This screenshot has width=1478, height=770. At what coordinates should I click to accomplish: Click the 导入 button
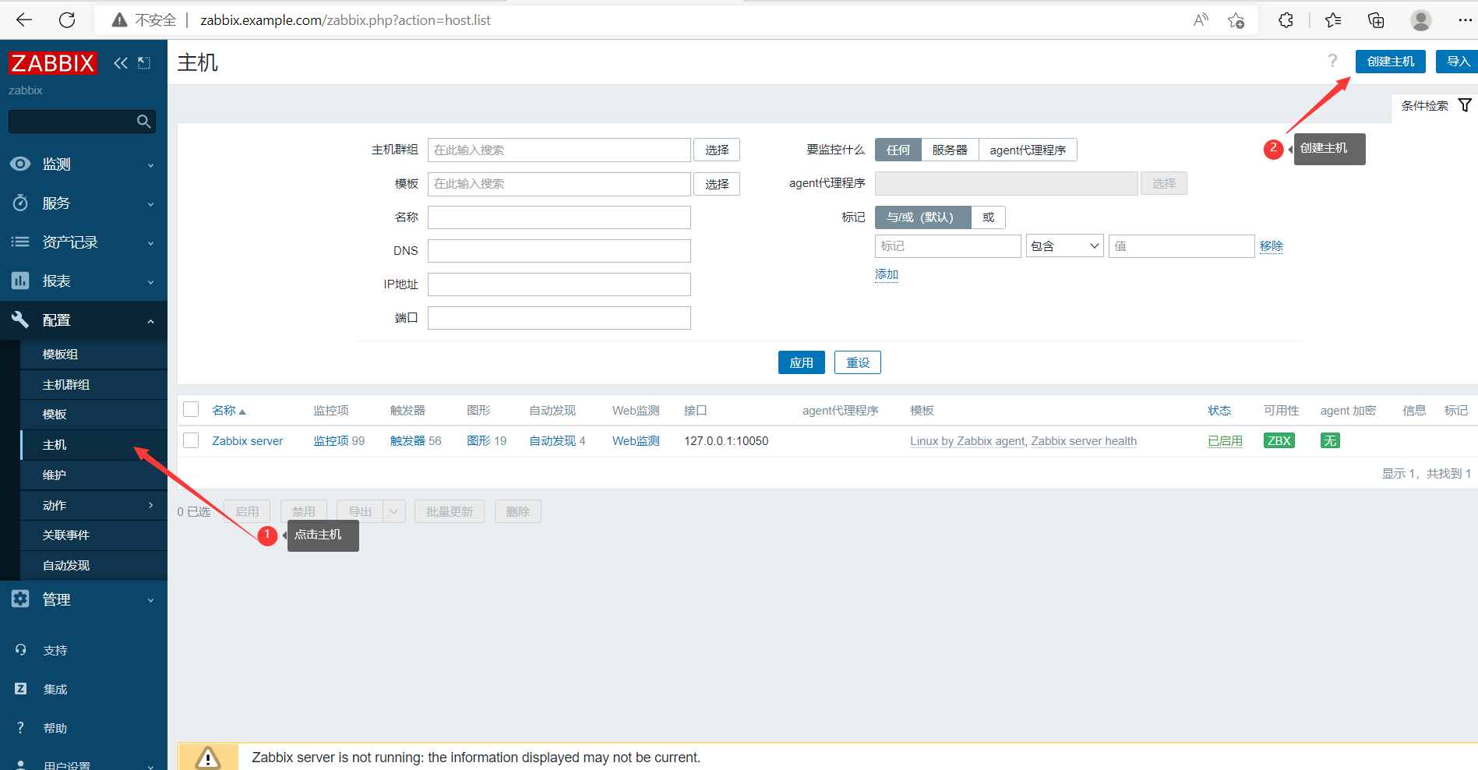click(1457, 62)
